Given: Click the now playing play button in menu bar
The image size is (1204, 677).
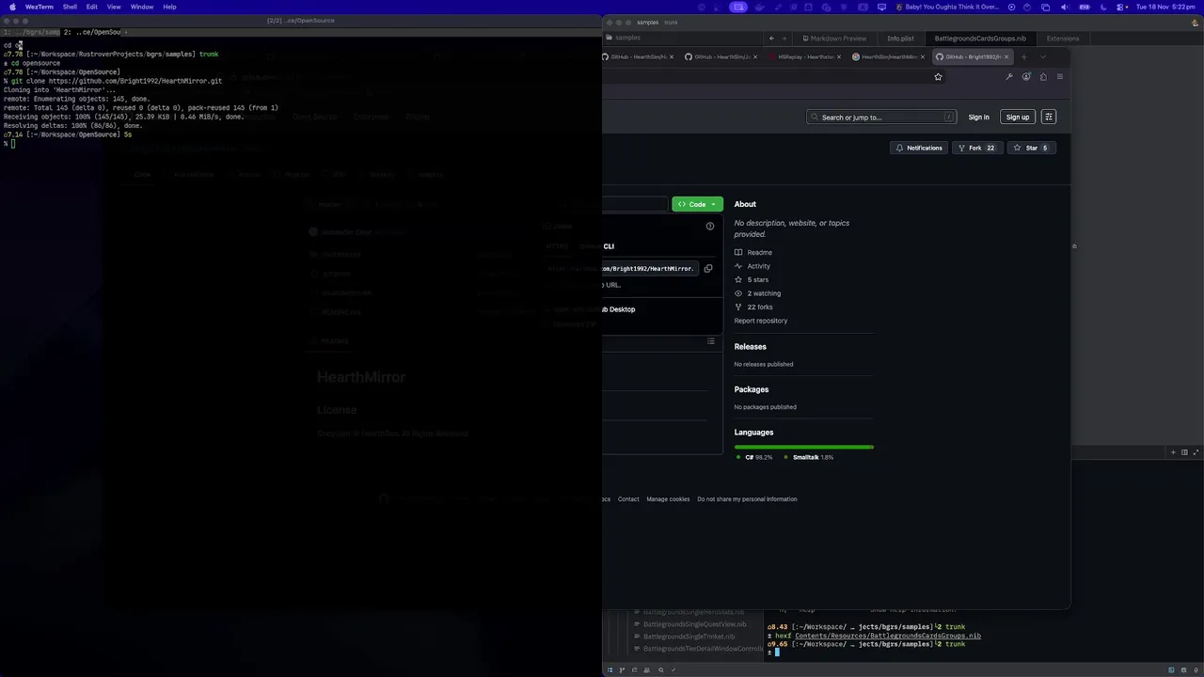Looking at the screenshot, I should click(1012, 7).
